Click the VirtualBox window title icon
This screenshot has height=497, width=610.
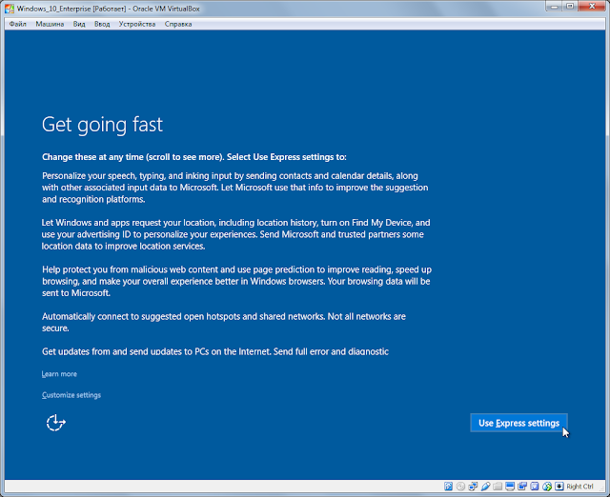pyautogui.click(x=10, y=9)
